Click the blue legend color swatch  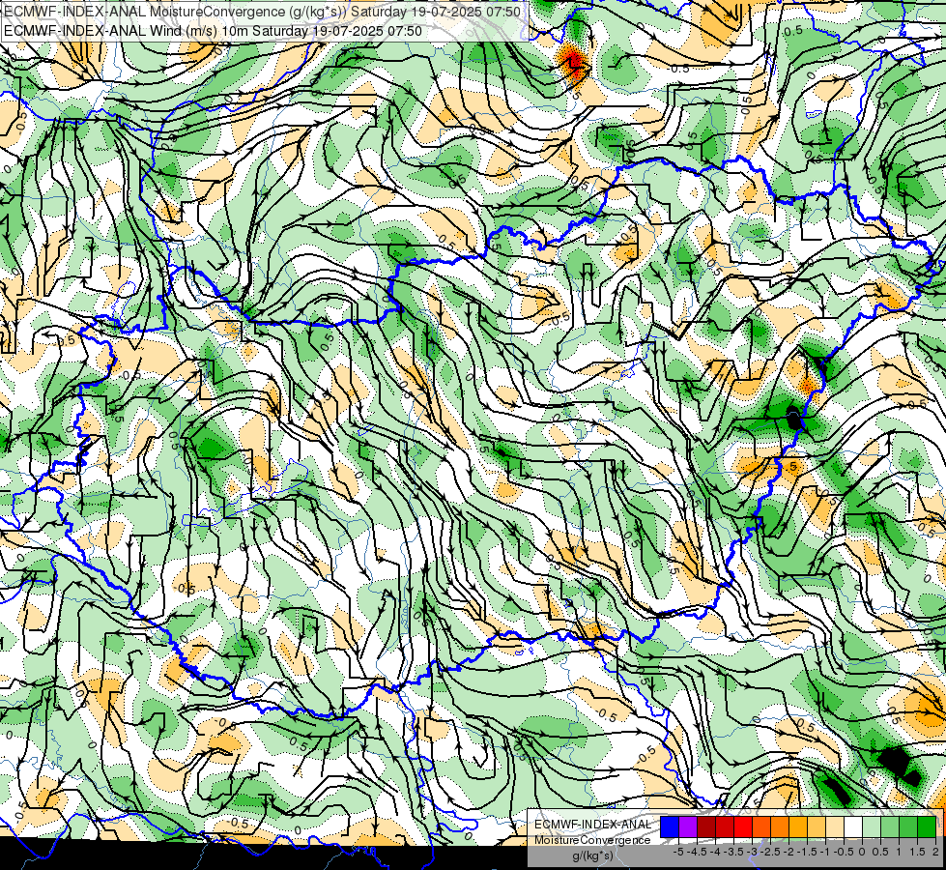[670, 826]
